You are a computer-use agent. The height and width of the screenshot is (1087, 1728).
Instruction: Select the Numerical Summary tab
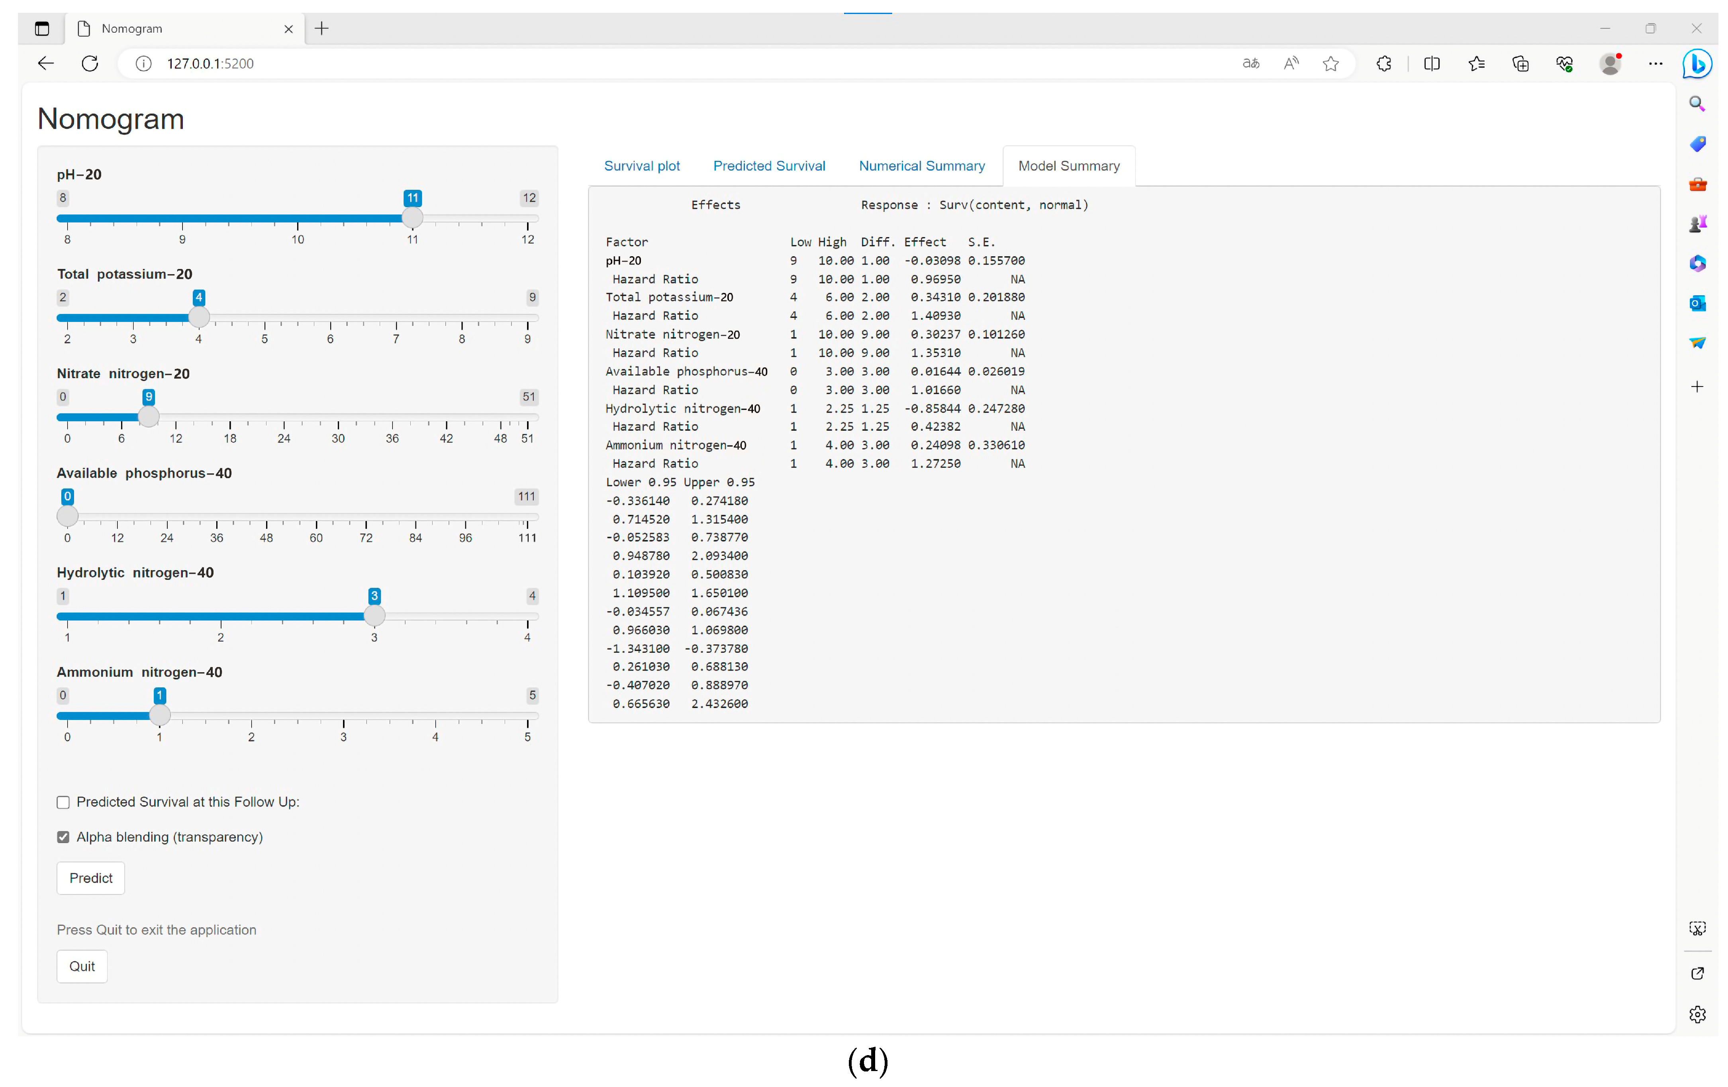921,166
